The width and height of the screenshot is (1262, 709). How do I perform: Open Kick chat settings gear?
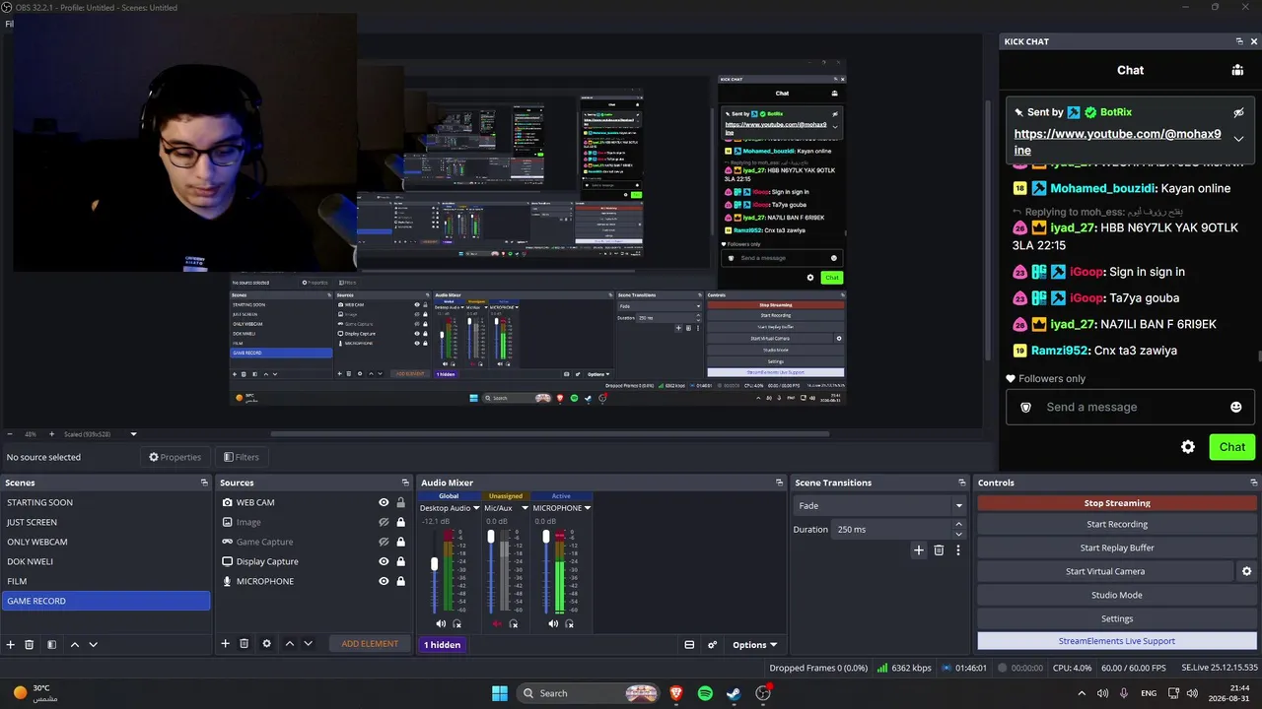1188,447
